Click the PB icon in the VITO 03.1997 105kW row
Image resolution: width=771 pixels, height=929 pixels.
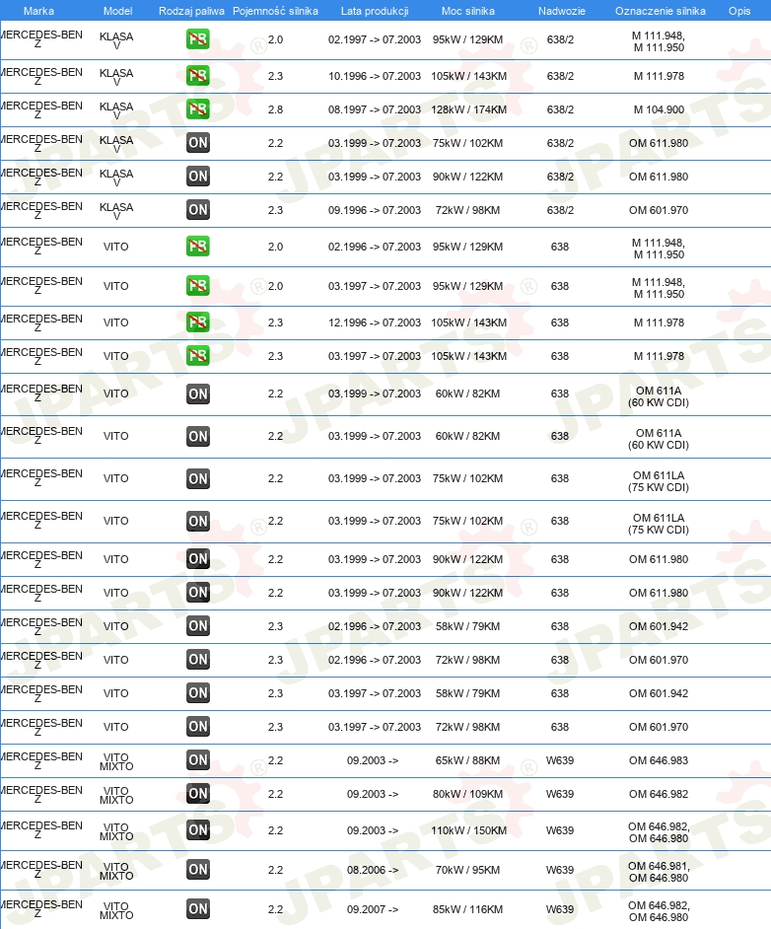click(198, 356)
